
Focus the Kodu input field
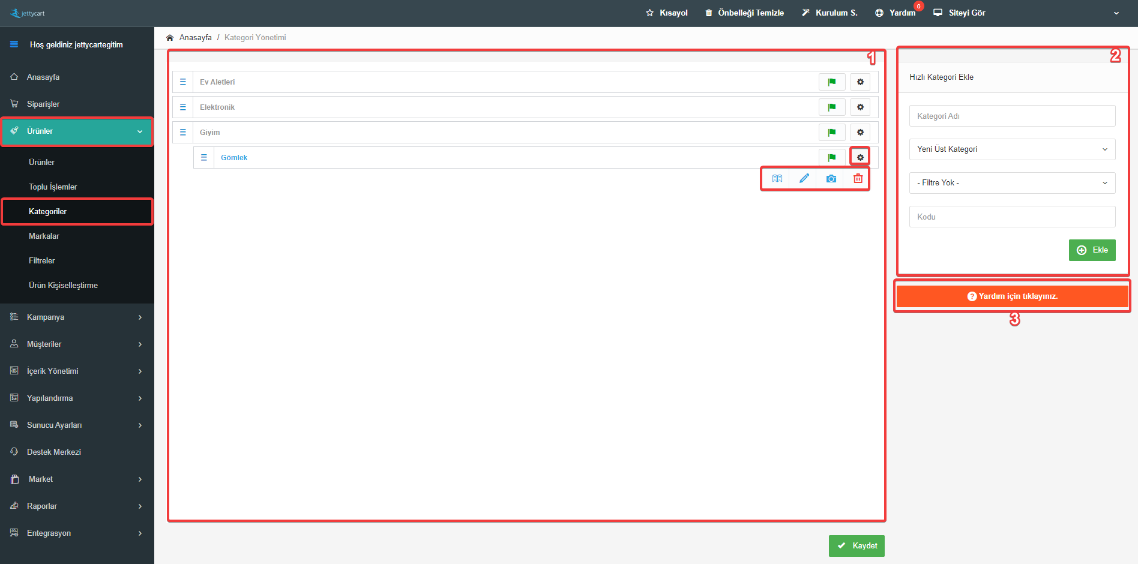pos(1013,217)
